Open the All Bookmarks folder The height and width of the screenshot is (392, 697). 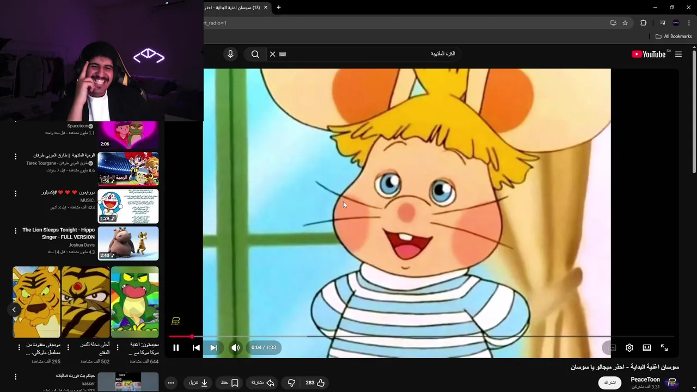pos(674,36)
